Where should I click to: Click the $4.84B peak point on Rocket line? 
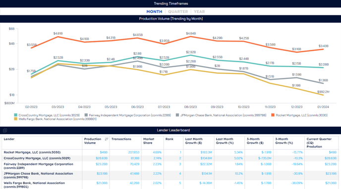[190, 37]
